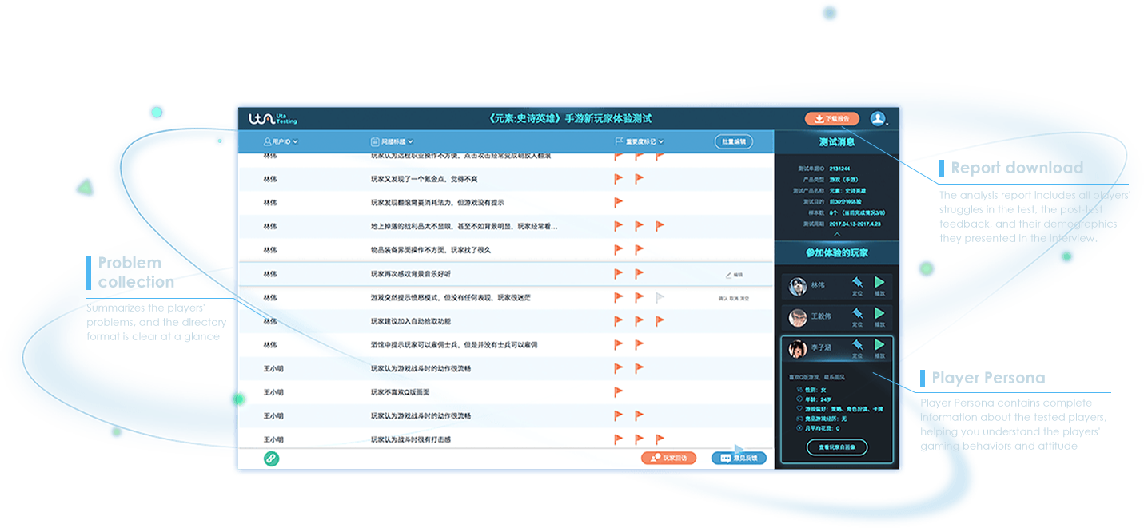The width and height of the screenshot is (1144, 528).
Task: Select 李子涵 avatar in players list
Action: [x=797, y=349]
